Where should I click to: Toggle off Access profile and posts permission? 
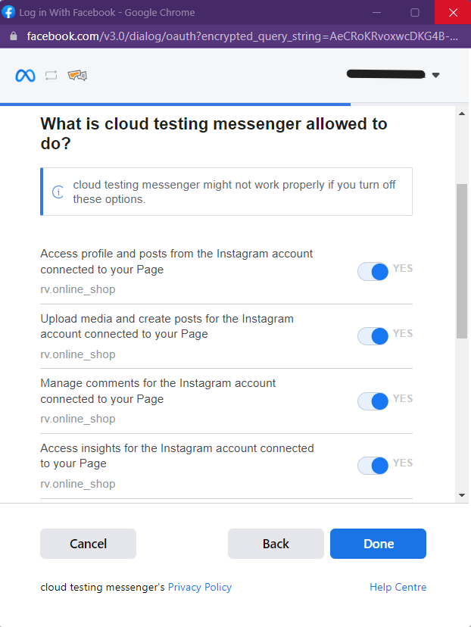point(373,272)
